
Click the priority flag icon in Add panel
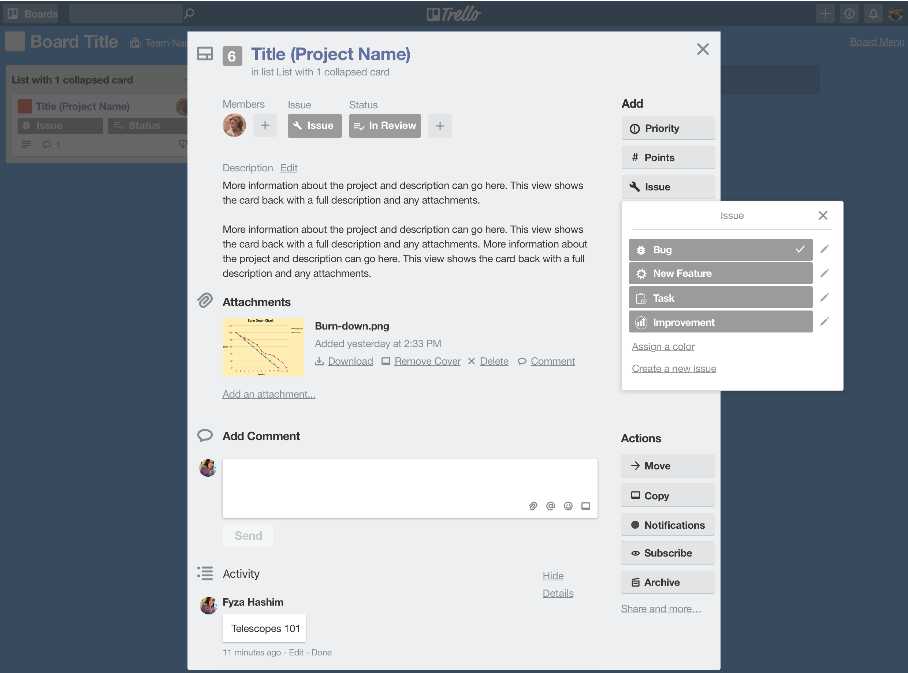635,128
